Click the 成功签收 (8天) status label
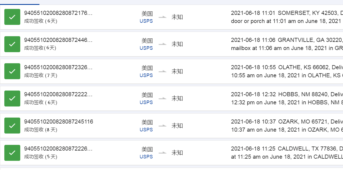Screen dimensions: 343x170 point(41,130)
